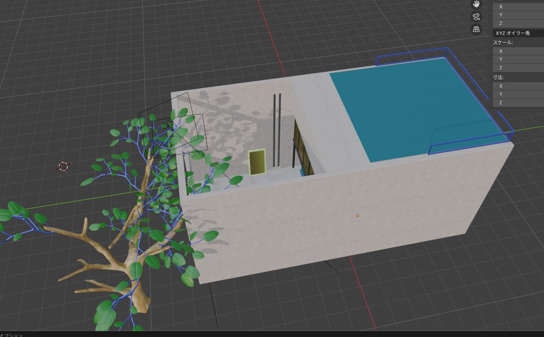Toggle the camera view icon
This screenshot has height=337, width=544.
coord(476,17)
